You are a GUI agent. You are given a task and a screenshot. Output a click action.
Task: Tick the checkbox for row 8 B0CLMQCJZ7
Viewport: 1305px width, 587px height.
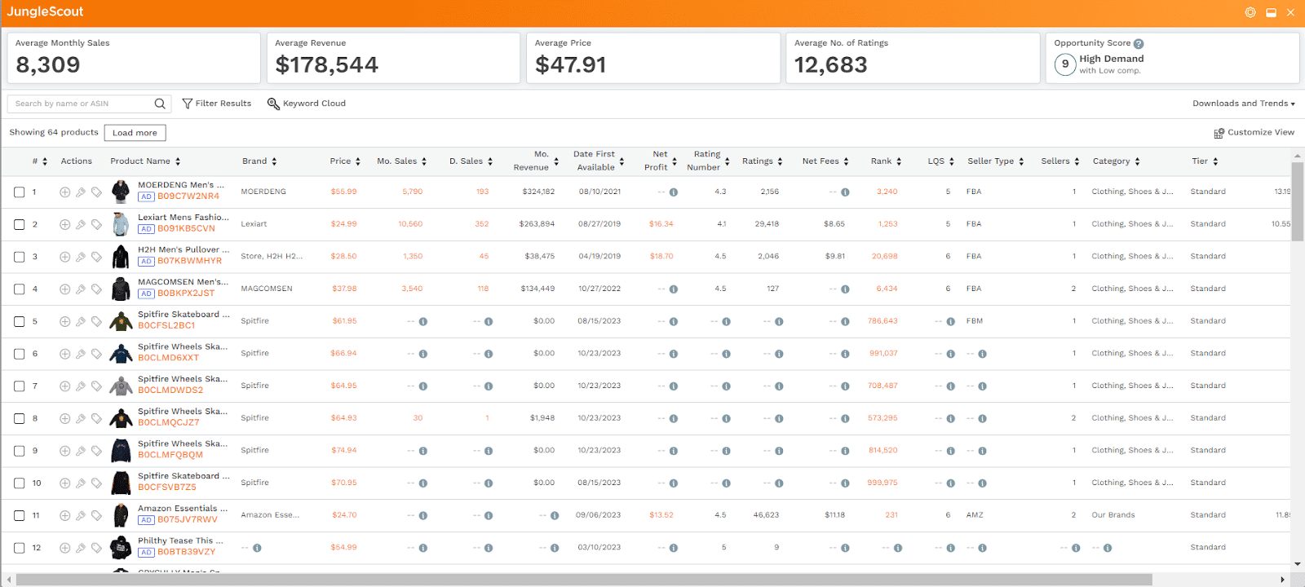pos(19,418)
